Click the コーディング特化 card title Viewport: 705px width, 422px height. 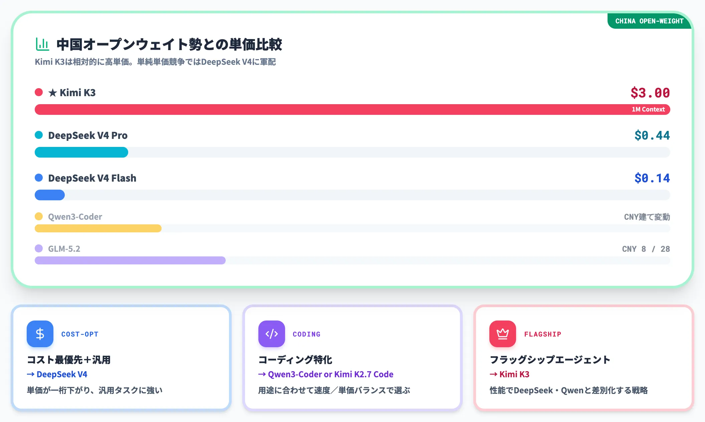(x=295, y=360)
